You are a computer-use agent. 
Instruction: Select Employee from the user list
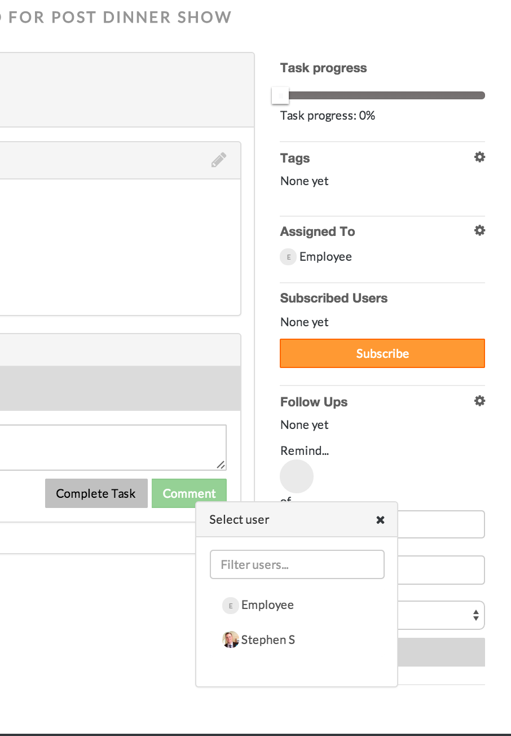click(x=267, y=605)
